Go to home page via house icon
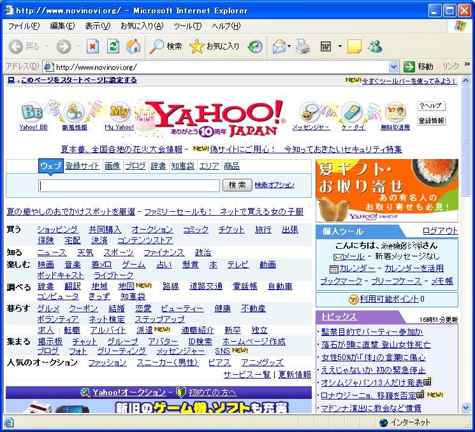This screenshot has height=432, width=475. 133,46
